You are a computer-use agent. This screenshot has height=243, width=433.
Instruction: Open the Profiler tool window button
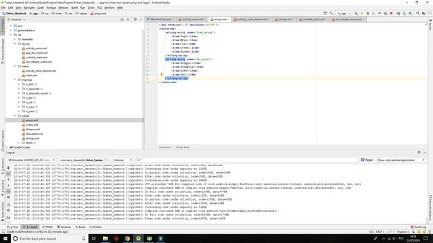pyautogui.click(x=95, y=227)
